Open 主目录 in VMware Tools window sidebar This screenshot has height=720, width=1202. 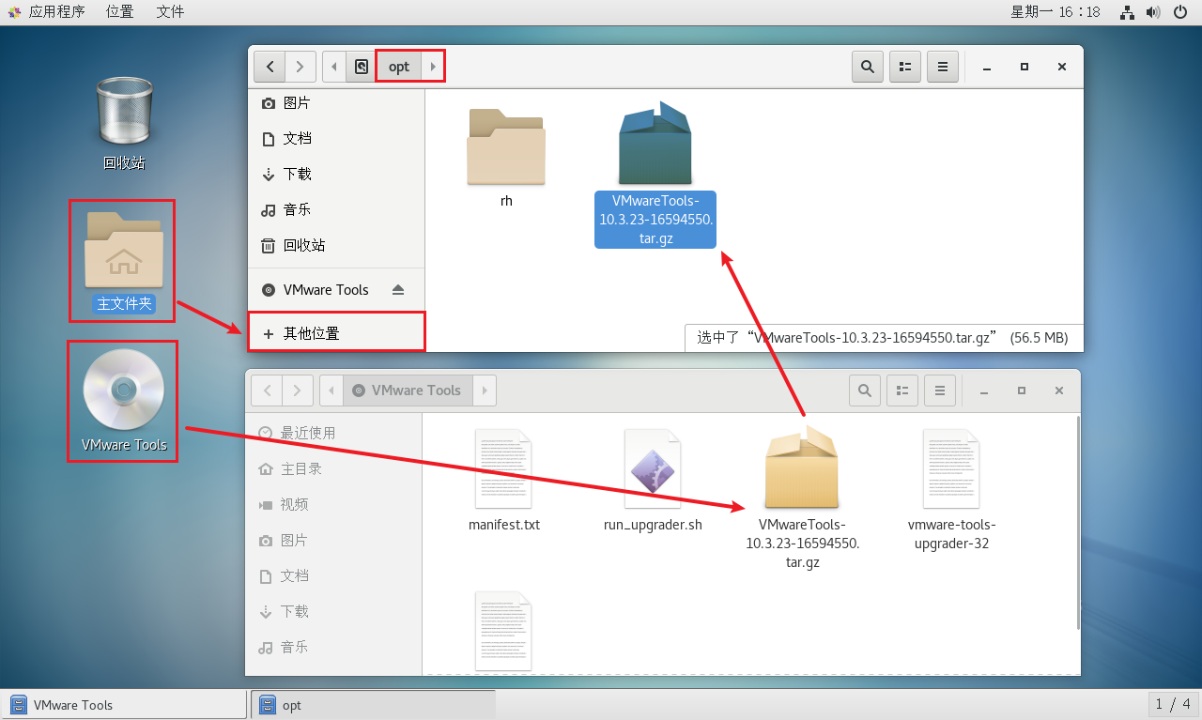[x=333, y=469]
